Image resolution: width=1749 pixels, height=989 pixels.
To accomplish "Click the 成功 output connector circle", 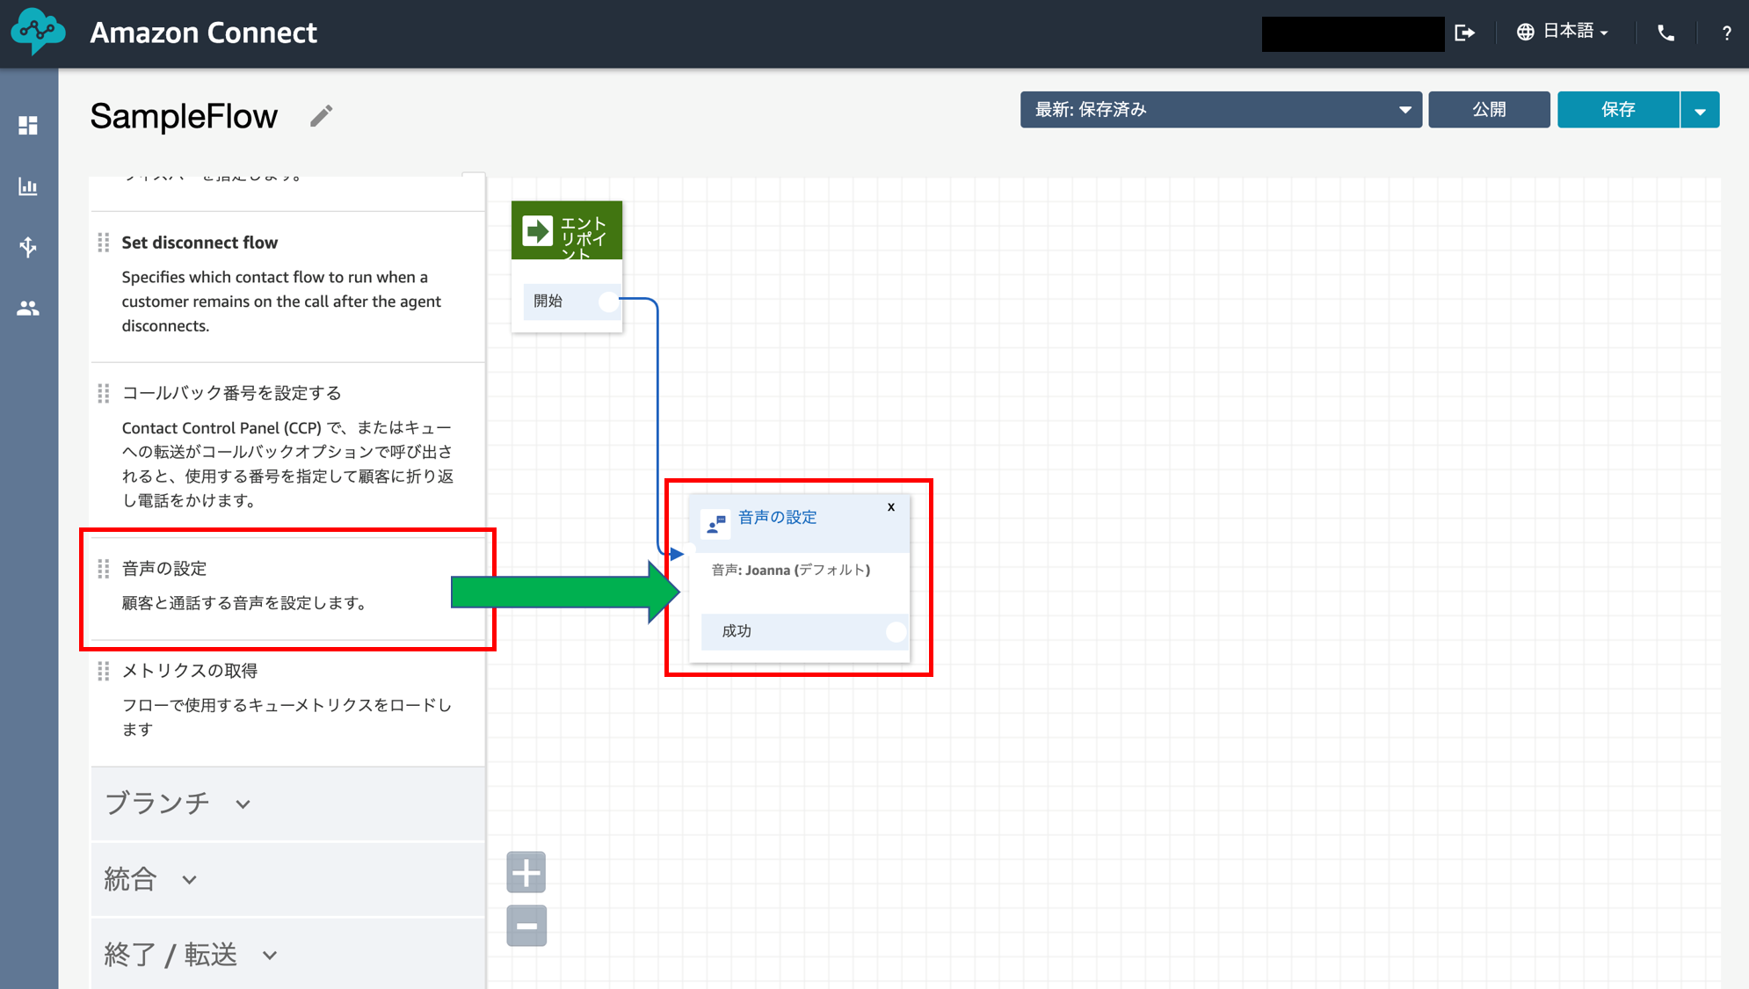I will [896, 631].
